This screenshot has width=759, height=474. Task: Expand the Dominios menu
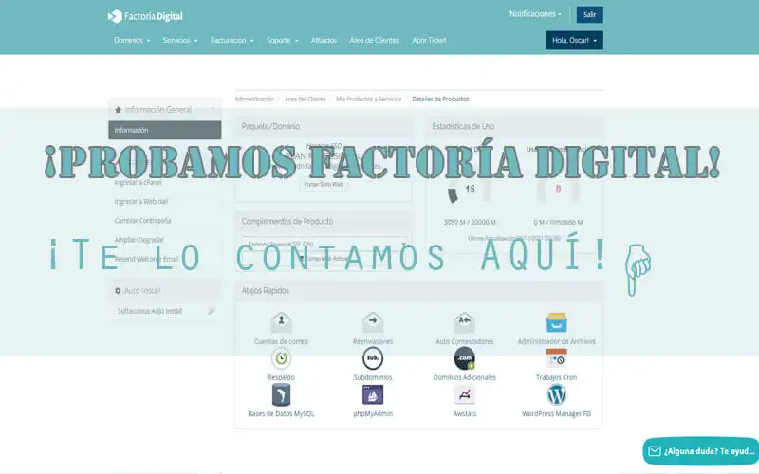click(x=132, y=40)
